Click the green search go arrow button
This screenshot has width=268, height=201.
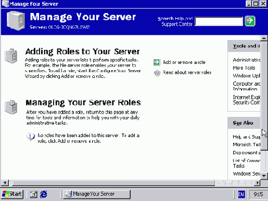tap(250, 21)
